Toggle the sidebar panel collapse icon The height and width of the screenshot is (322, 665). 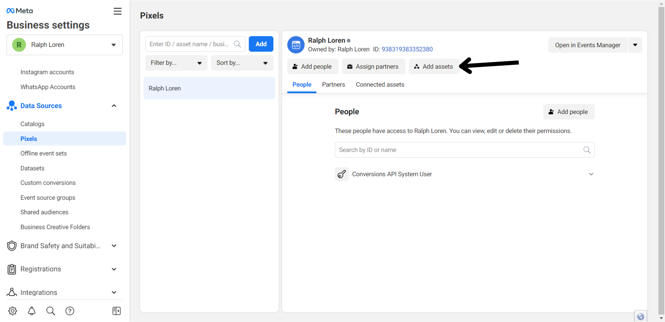(x=117, y=311)
